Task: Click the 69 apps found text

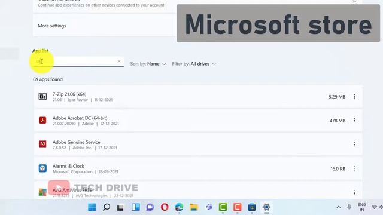Action: pos(48,79)
